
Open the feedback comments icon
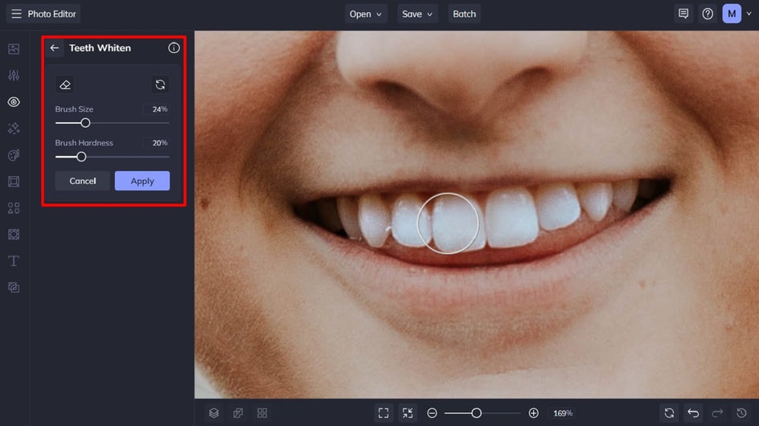(683, 14)
